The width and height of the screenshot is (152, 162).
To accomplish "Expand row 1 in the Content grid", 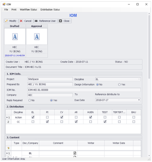I will tap(7, 153).
